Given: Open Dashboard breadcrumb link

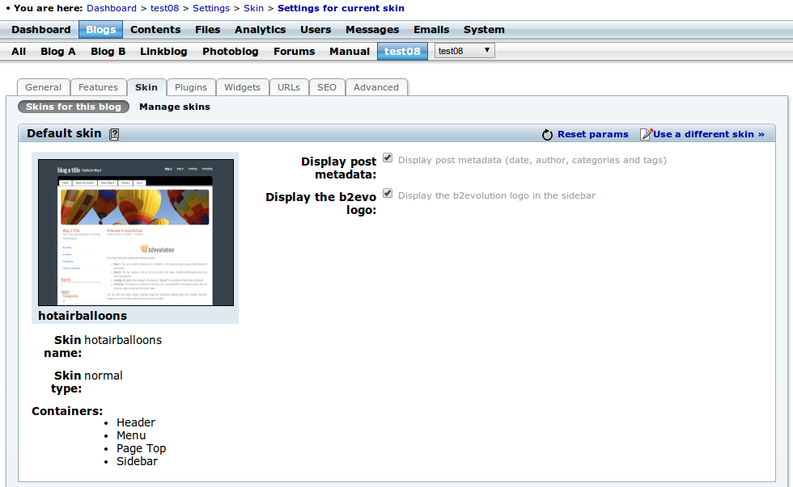Looking at the screenshot, I should [112, 8].
